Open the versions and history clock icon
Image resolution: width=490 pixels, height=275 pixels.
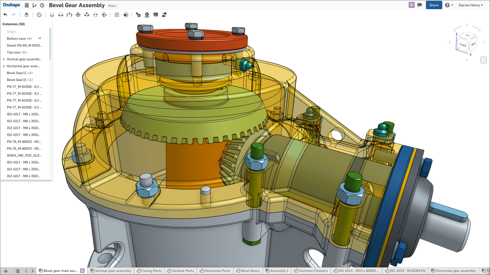(x=42, y=5)
